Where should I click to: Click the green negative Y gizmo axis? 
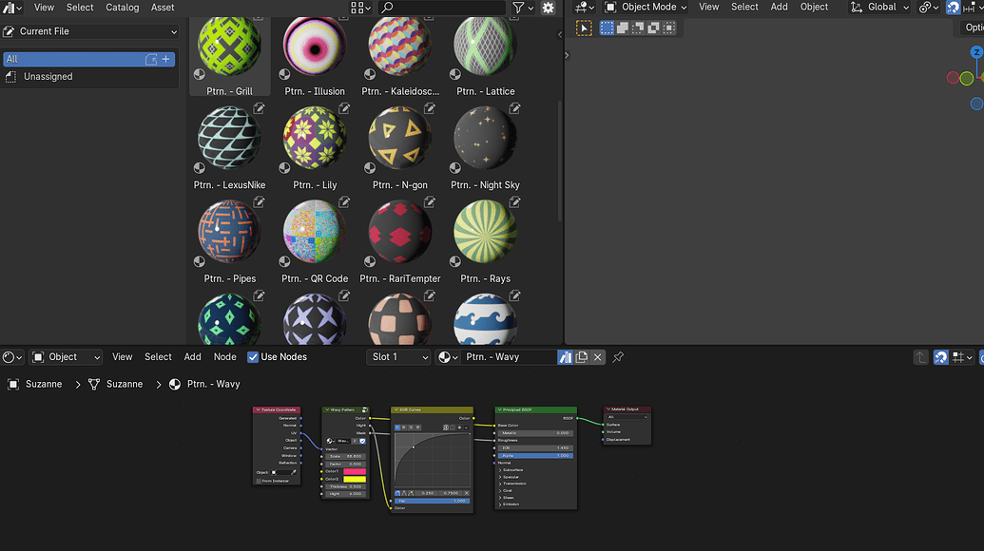pyautogui.click(x=967, y=78)
